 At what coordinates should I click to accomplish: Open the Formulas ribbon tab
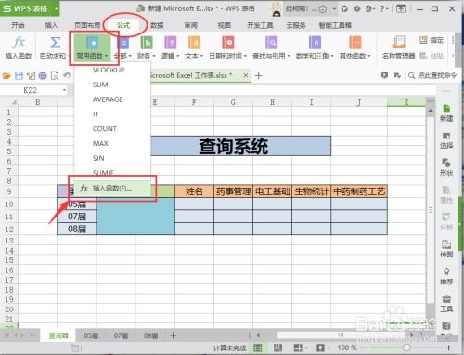point(123,25)
